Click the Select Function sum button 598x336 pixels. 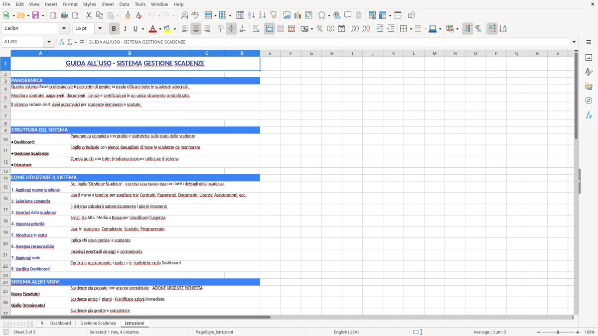[70, 42]
